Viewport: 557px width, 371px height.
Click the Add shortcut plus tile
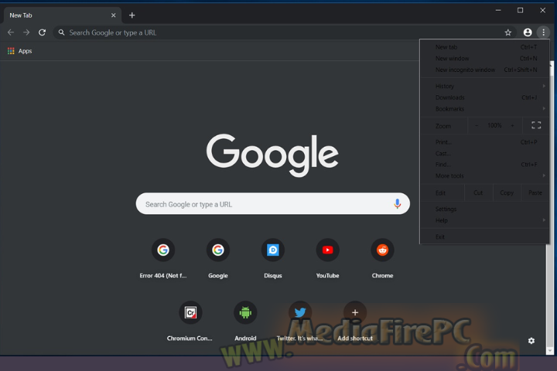(355, 321)
